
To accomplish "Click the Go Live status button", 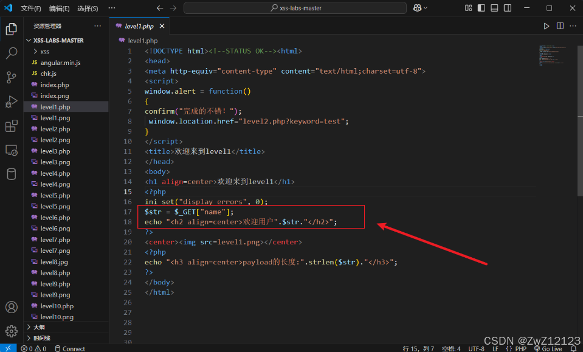I will 548,348.
